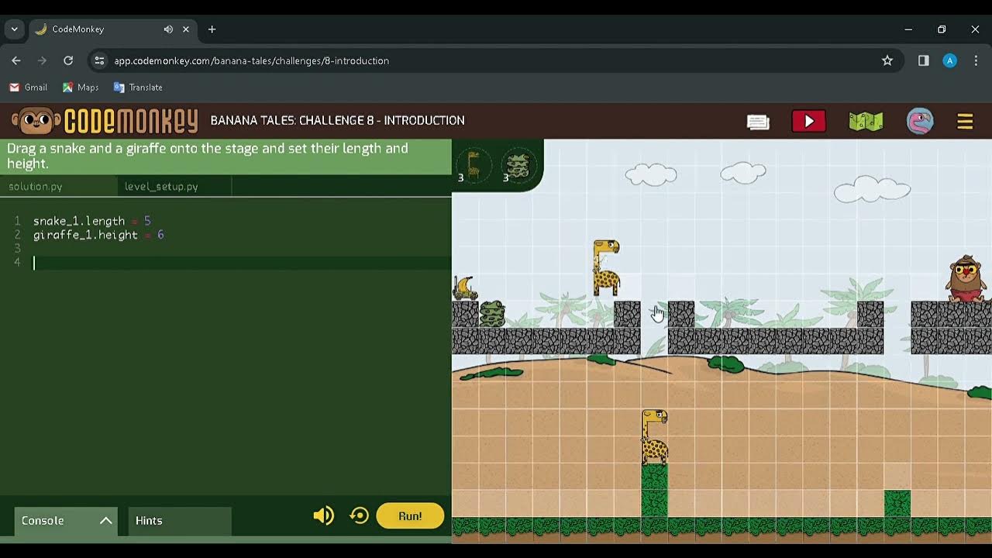This screenshot has height=558, width=992.
Task: Toggle the game sound speaker icon
Action: pyautogui.click(x=323, y=515)
